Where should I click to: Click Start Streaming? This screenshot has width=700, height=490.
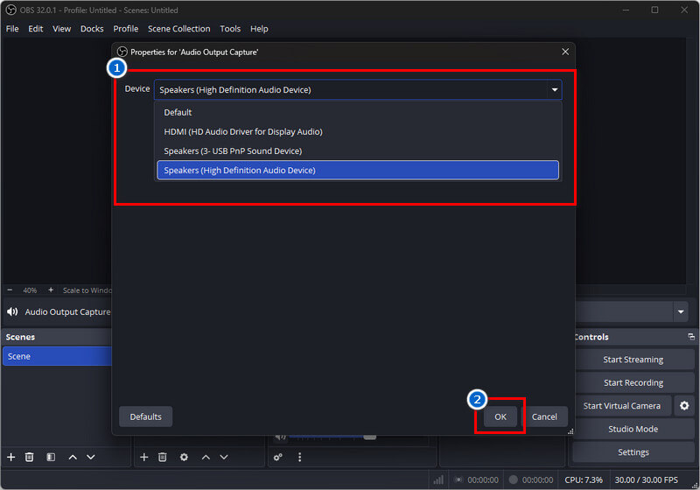tap(633, 360)
